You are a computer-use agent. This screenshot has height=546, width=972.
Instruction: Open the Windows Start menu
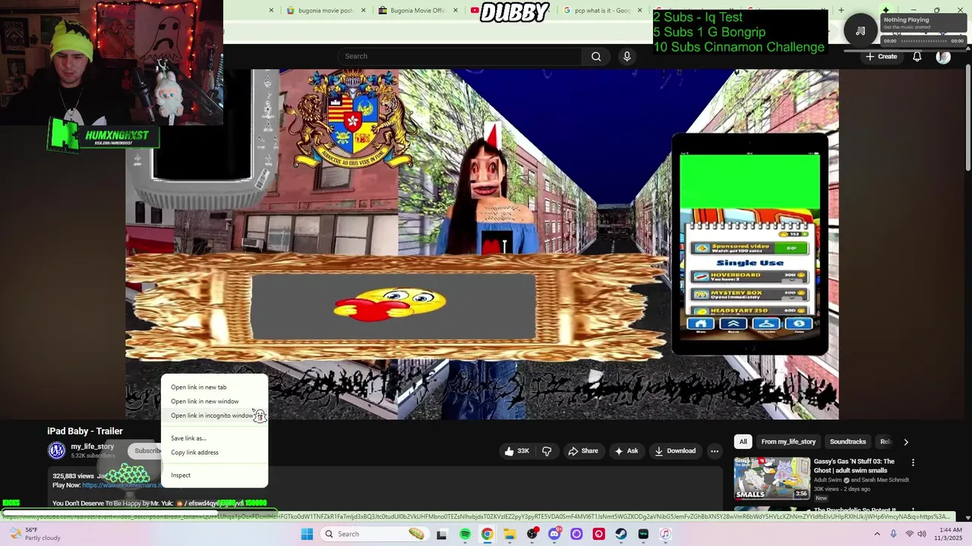tap(307, 534)
